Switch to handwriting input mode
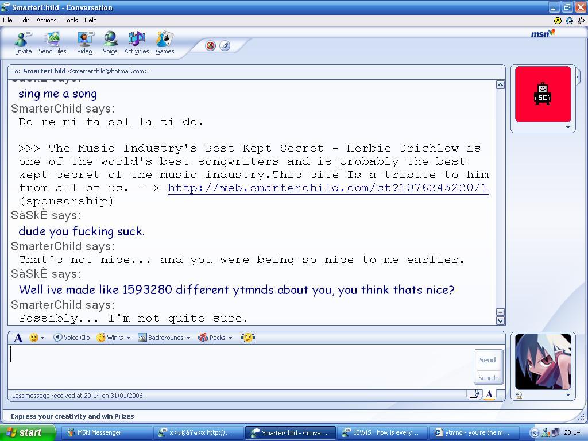 474,394
